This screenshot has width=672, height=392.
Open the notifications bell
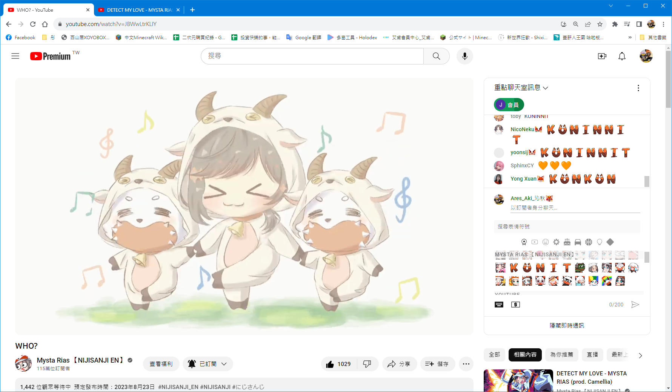[622, 56]
